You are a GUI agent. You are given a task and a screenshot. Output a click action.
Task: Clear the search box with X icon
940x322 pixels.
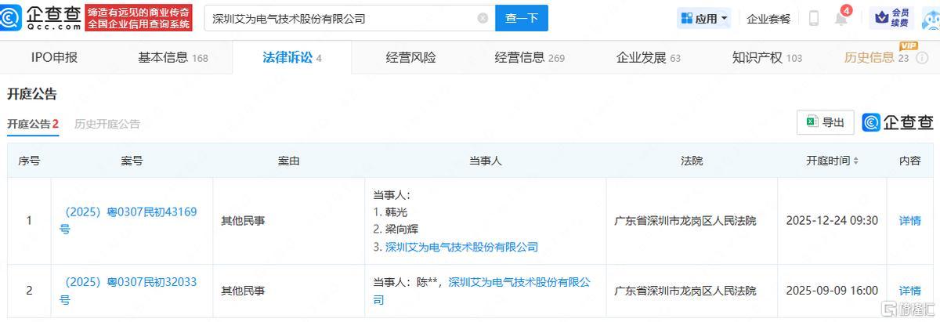coord(483,18)
